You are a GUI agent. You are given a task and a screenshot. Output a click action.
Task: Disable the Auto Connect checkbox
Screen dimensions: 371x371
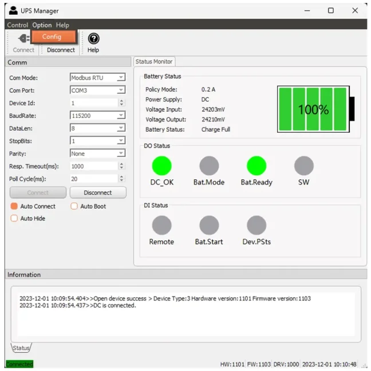pos(14,206)
